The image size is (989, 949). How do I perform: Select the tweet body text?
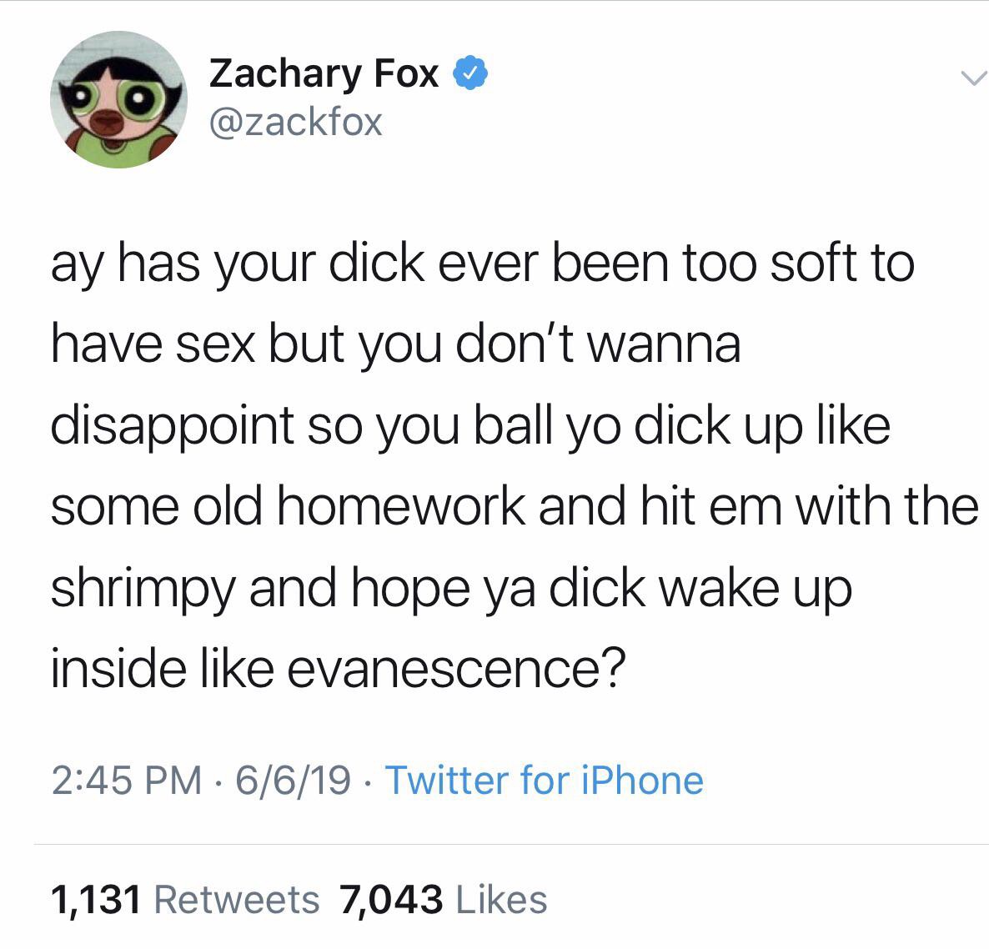514,467
